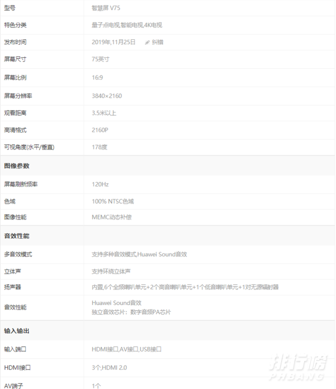
Task: Click the 量子点电视 category text
Action: pyautogui.click(x=105, y=25)
